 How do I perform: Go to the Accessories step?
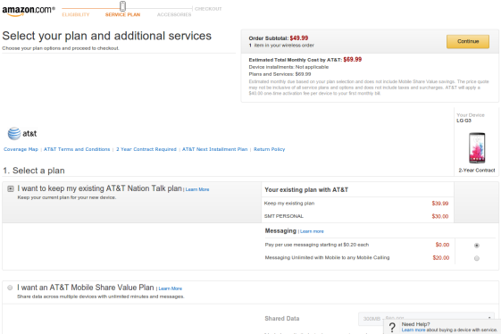pos(174,14)
